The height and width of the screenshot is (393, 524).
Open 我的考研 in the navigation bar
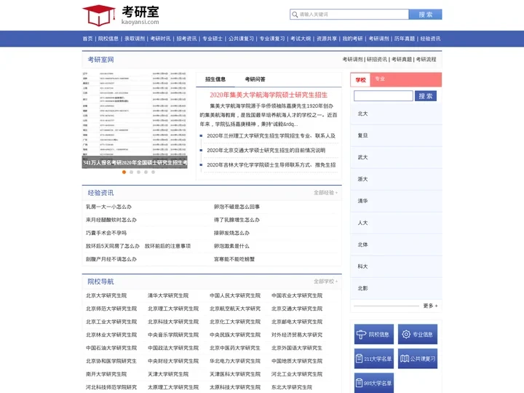tap(352, 39)
